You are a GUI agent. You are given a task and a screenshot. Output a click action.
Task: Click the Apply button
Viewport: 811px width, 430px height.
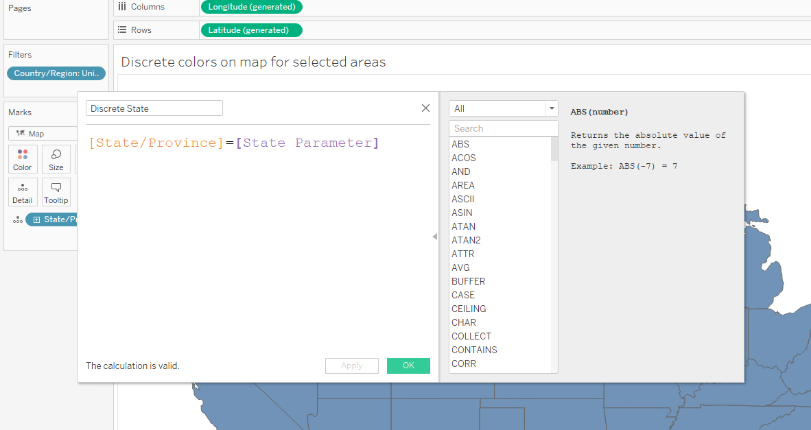(351, 366)
